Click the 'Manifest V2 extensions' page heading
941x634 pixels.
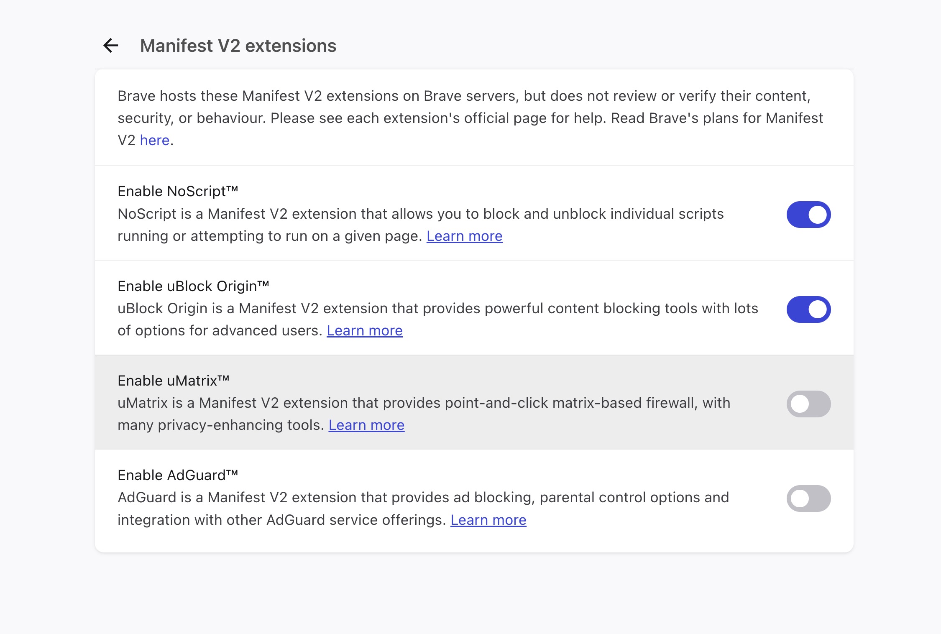point(238,46)
